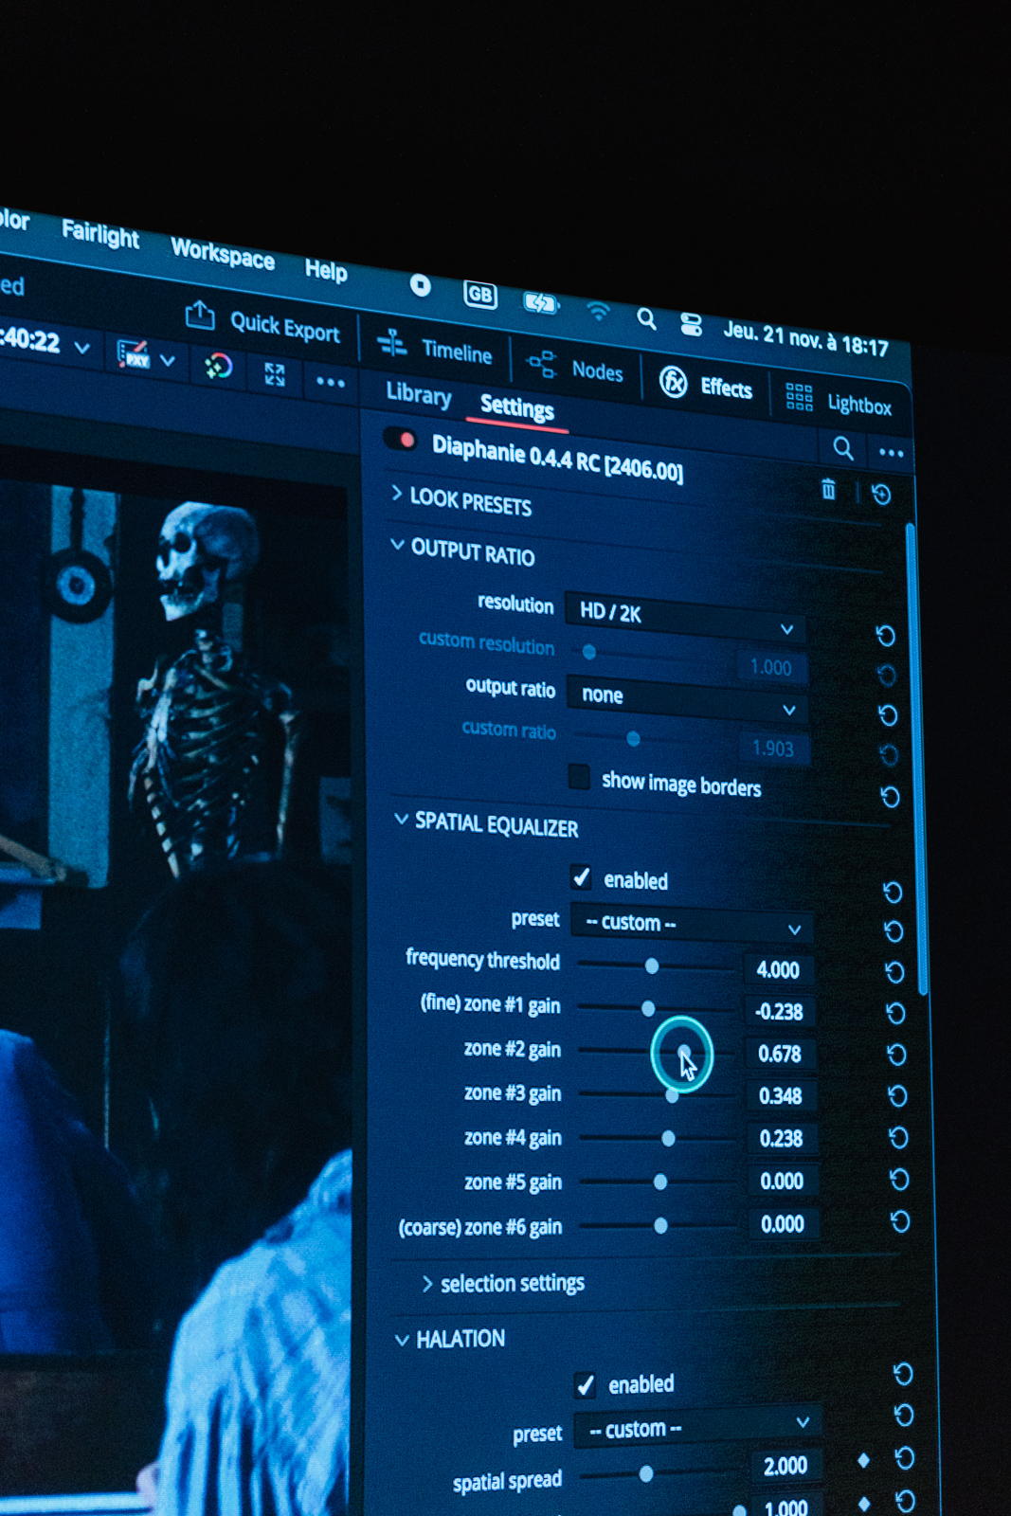Click the zone #2 gain value field

(x=780, y=1054)
